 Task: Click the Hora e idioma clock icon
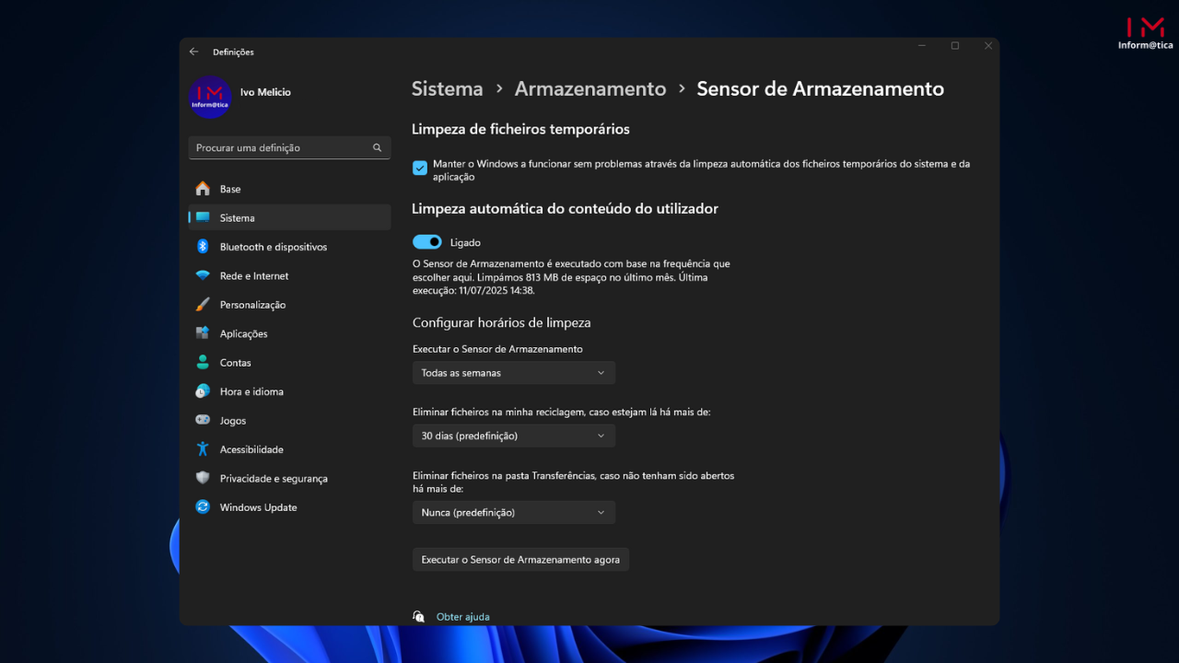(203, 391)
